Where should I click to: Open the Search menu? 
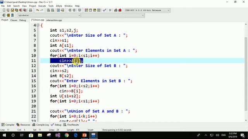coord(16,6)
